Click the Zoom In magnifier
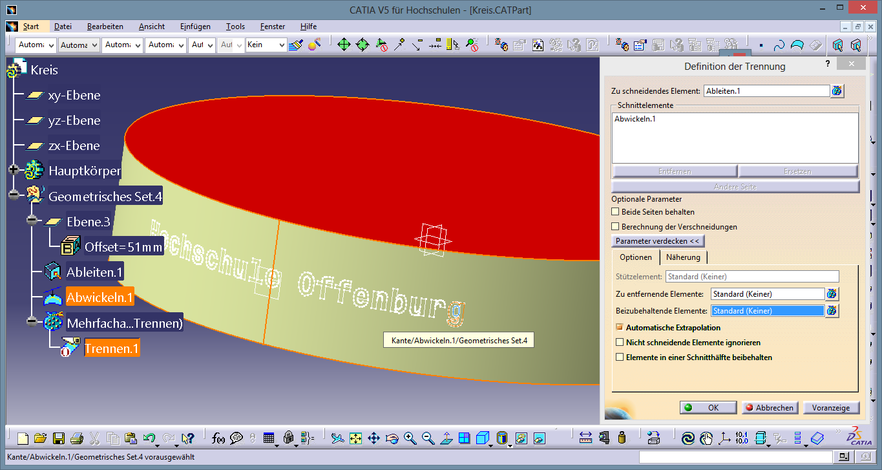Image resolution: width=882 pixels, height=470 pixels. [410, 438]
